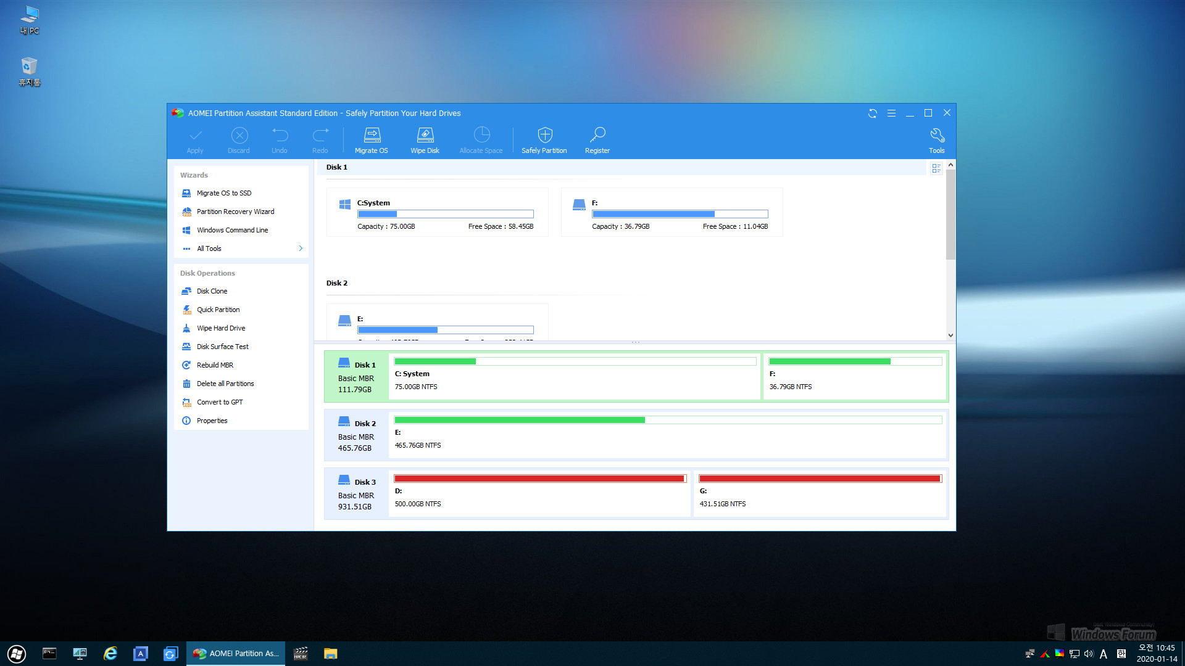This screenshot has width=1185, height=666.
Task: Click the Disk 1 section label
Action: tap(337, 167)
